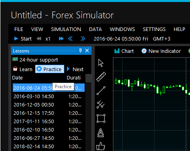Click the Lessons list scrollbar thumb
This screenshot has width=190, height=151.
(88, 78)
